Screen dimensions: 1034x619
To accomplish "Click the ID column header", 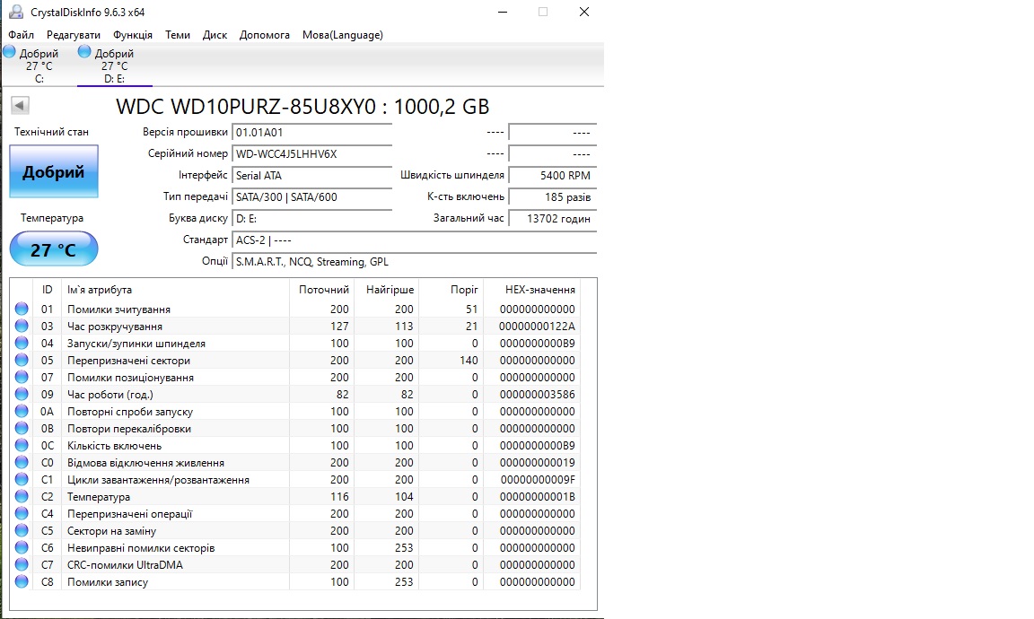I will click(x=47, y=290).
